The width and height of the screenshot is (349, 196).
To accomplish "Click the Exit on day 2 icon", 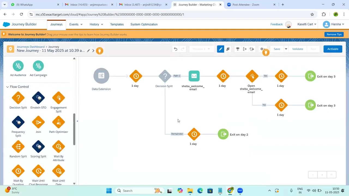I will [x=223, y=134].
